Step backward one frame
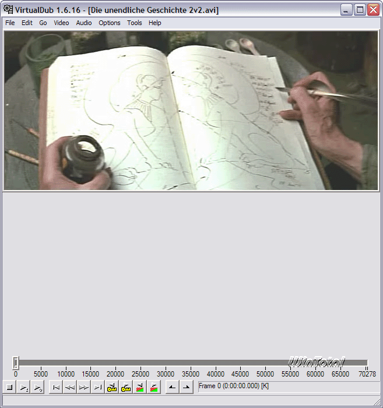The height and width of the screenshot is (408, 383). [x=70, y=387]
